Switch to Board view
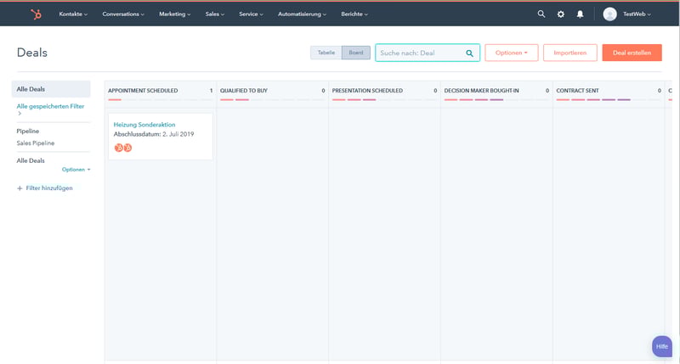The image size is (680, 364). 356,53
